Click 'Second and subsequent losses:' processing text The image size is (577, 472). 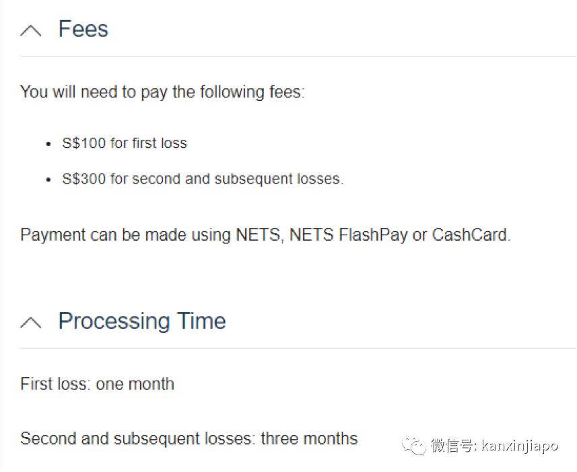click(x=137, y=439)
